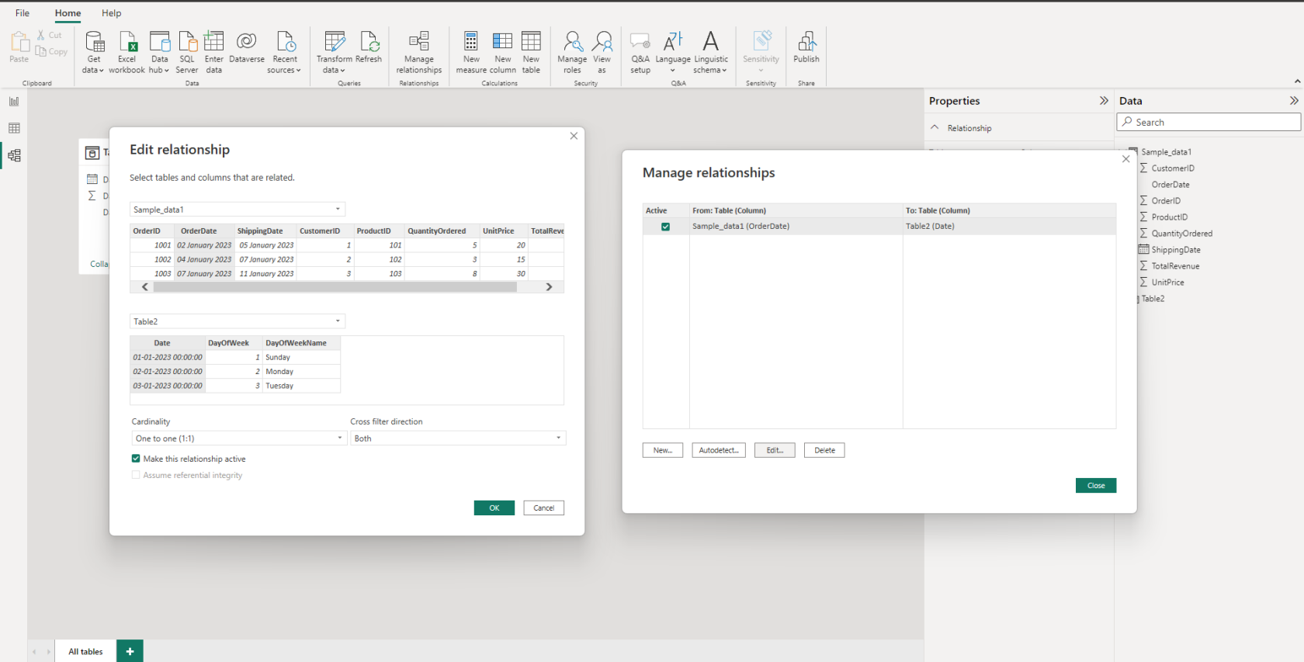Screen dimensions: 1304x662
Task: Collapse the ribbon with the caret
Action: [1297, 81]
